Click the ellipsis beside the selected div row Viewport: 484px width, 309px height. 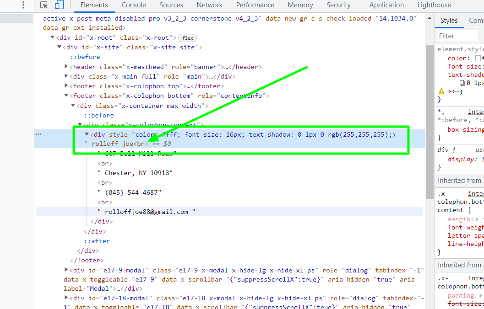[x=38, y=134]
